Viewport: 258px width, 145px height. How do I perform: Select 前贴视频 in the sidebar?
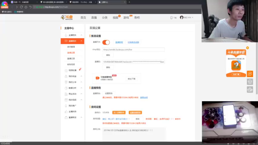pyautogui.click(x=71, y=64)
